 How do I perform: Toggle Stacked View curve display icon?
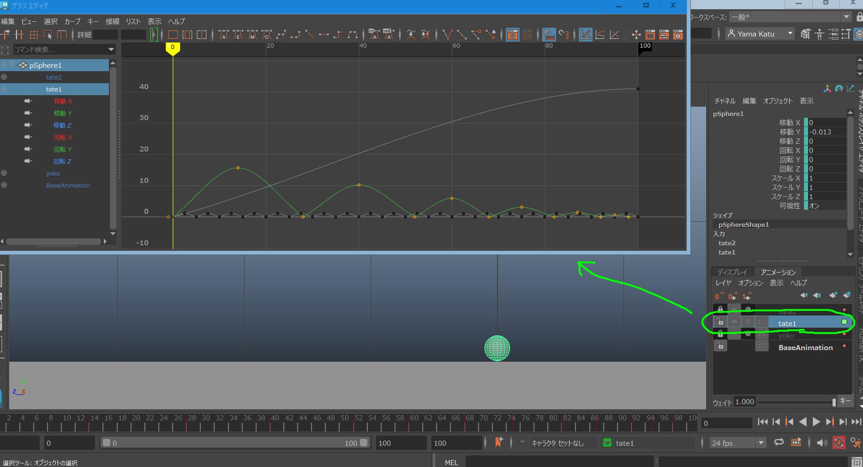click(600, 35)
